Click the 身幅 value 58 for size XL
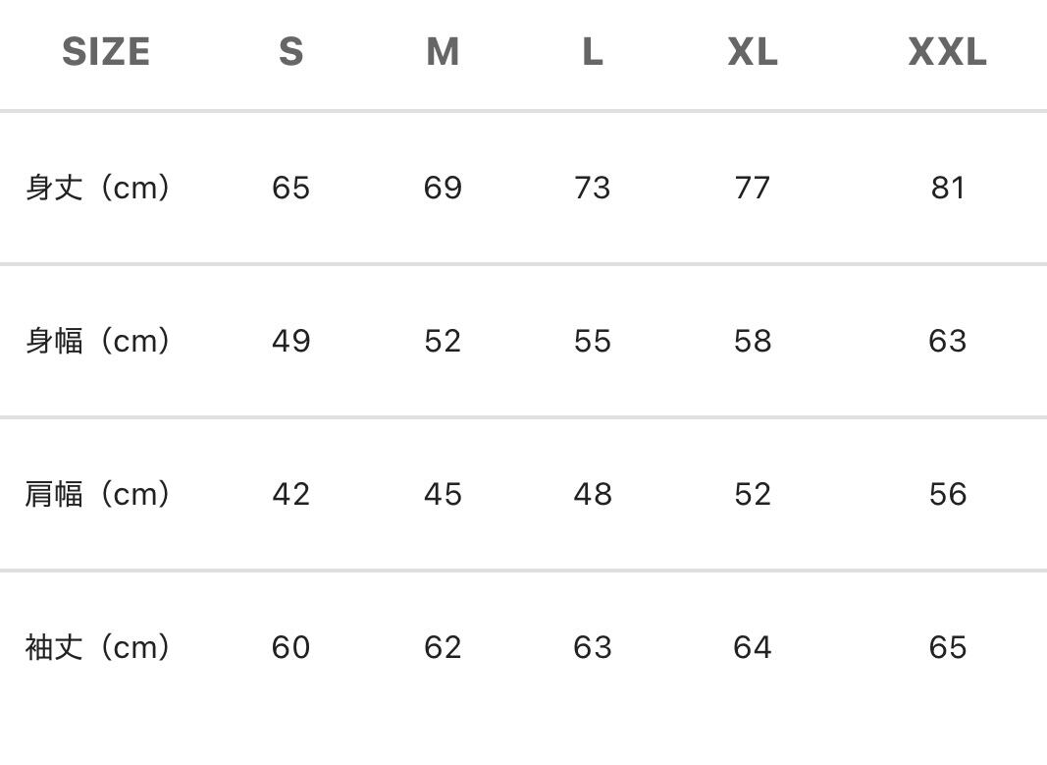1047x765 pixels. 753,341
